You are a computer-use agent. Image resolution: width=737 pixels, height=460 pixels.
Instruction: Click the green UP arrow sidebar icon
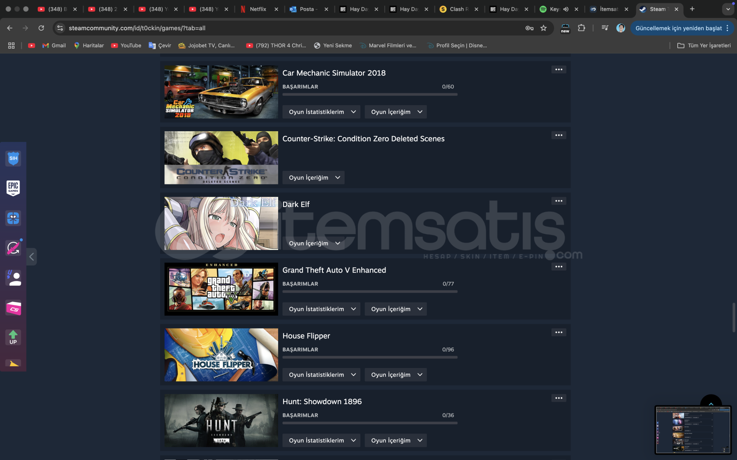coord(13,337)
